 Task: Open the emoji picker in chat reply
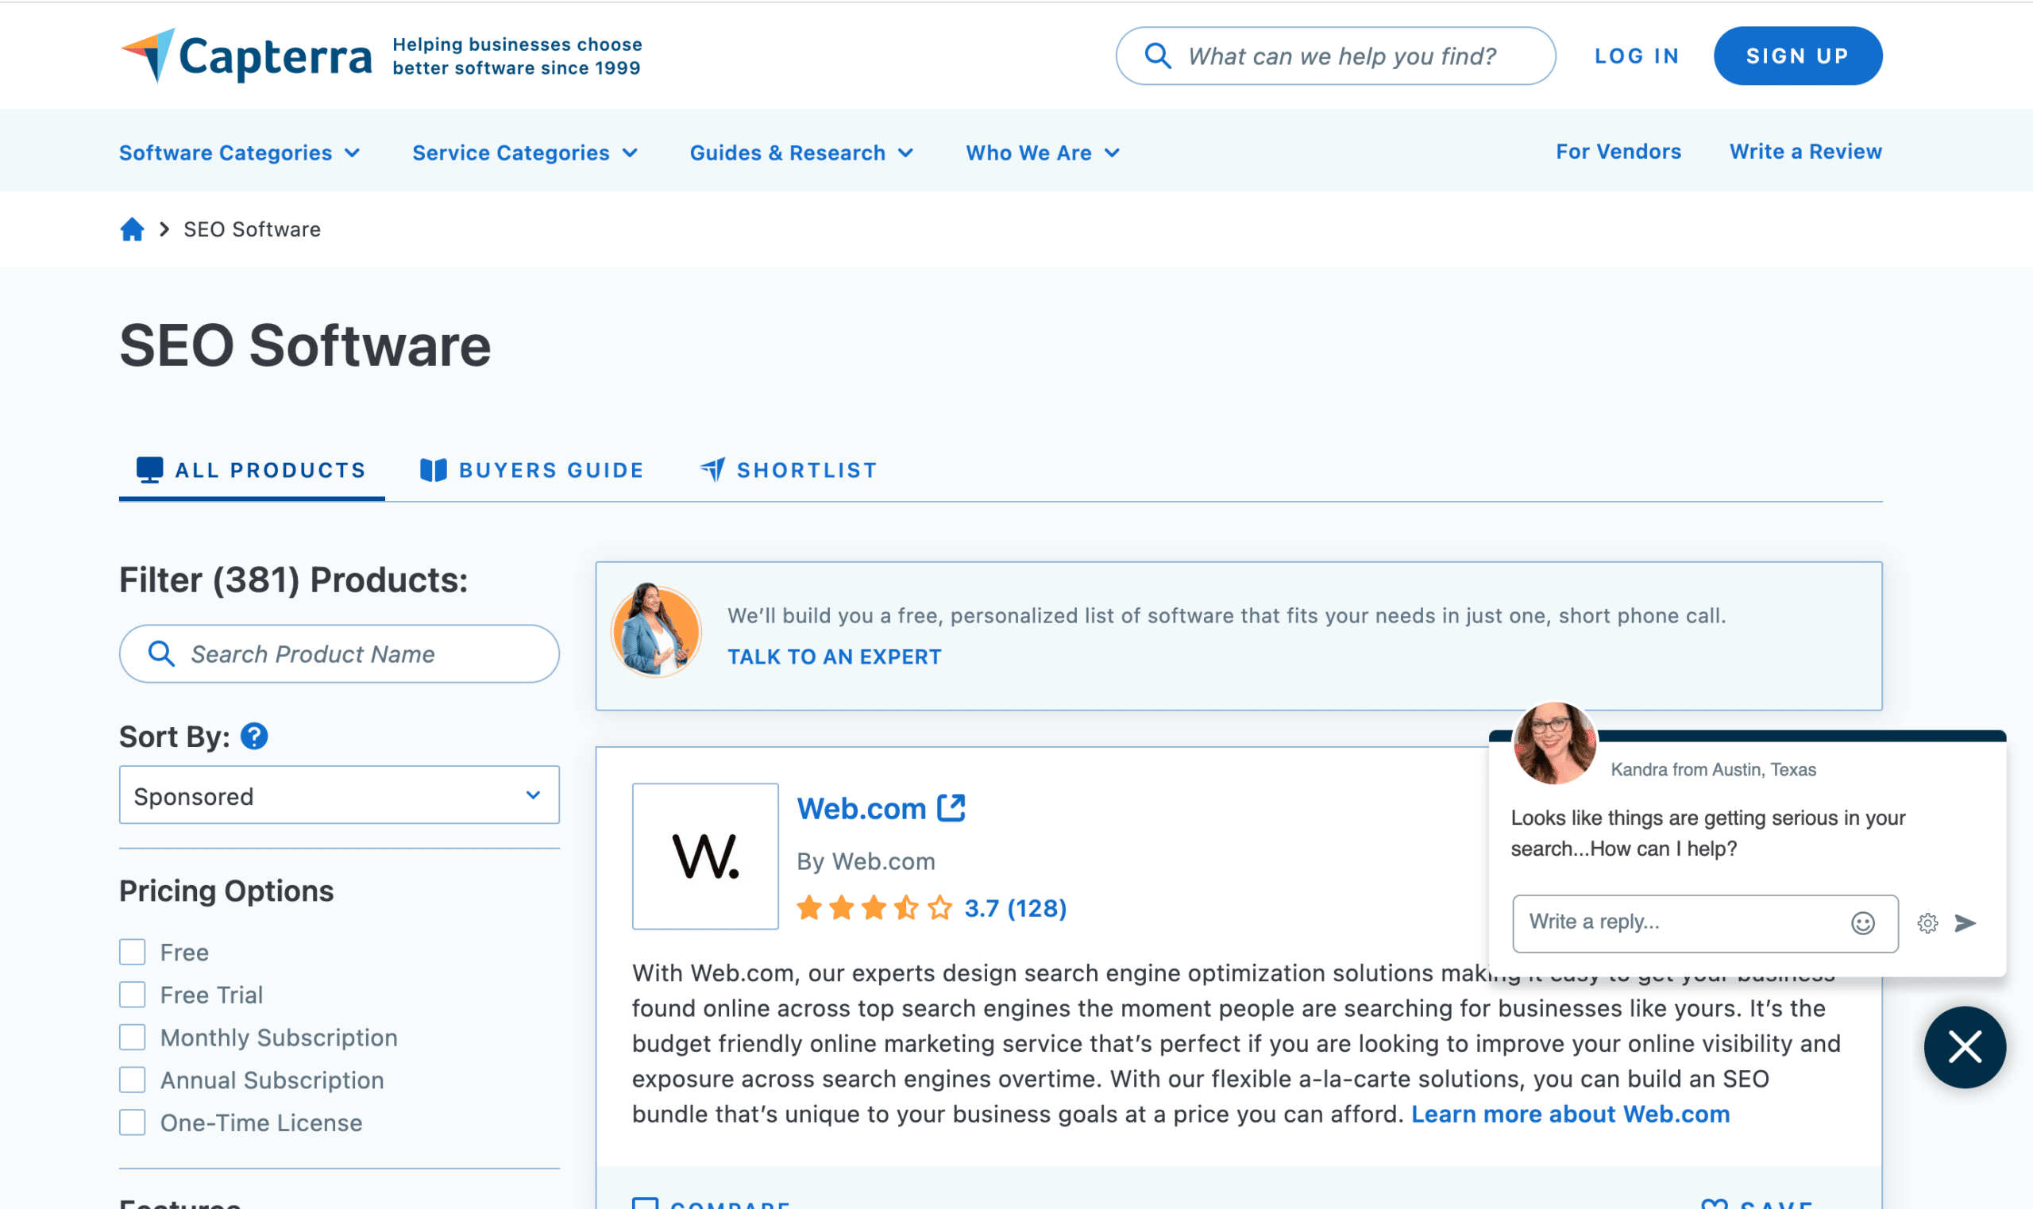point(1863,923)
